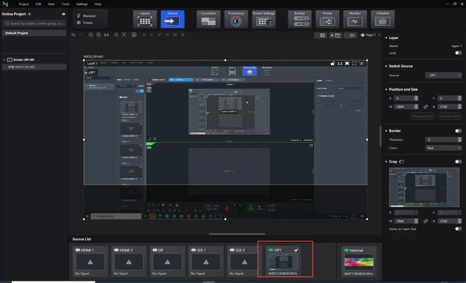This screenshot has width=466, height=283.
Task: Open the Settings menu
Action: click(82, 4)
